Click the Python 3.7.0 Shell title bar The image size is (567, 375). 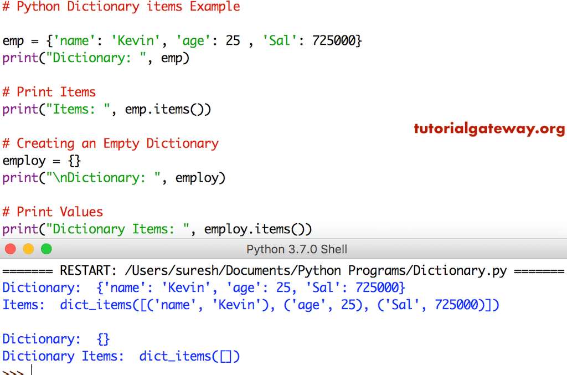tap(296, 249)
